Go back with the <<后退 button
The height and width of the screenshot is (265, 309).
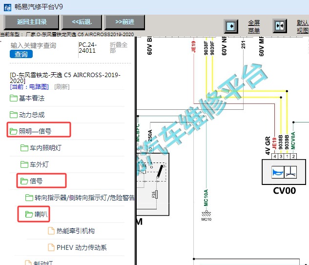[x=82, y=22]
